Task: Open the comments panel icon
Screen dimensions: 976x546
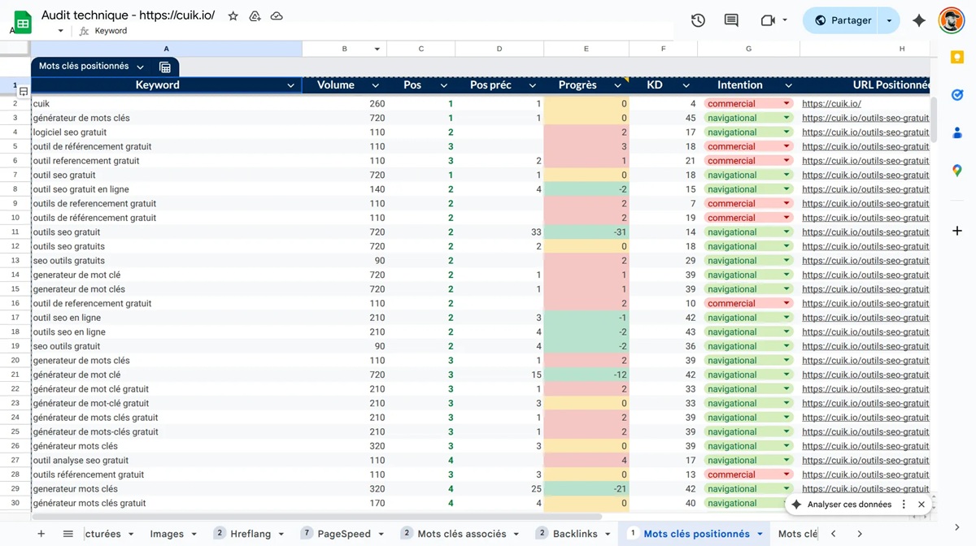Action: click(x=731, y=20)
